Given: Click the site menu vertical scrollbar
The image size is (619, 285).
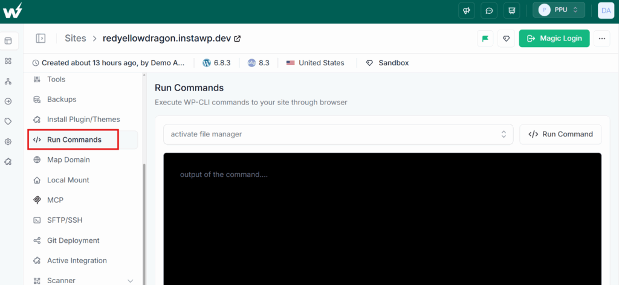Looking at the screenshot, I should [x=144, y=224].
